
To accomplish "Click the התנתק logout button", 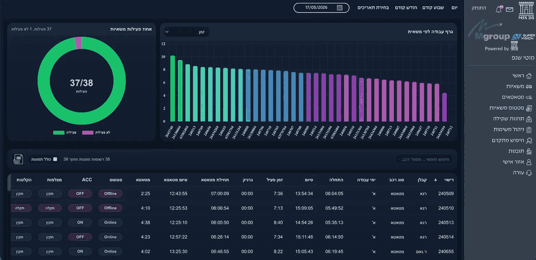I will pyautogui.click(x=479, y=8).
